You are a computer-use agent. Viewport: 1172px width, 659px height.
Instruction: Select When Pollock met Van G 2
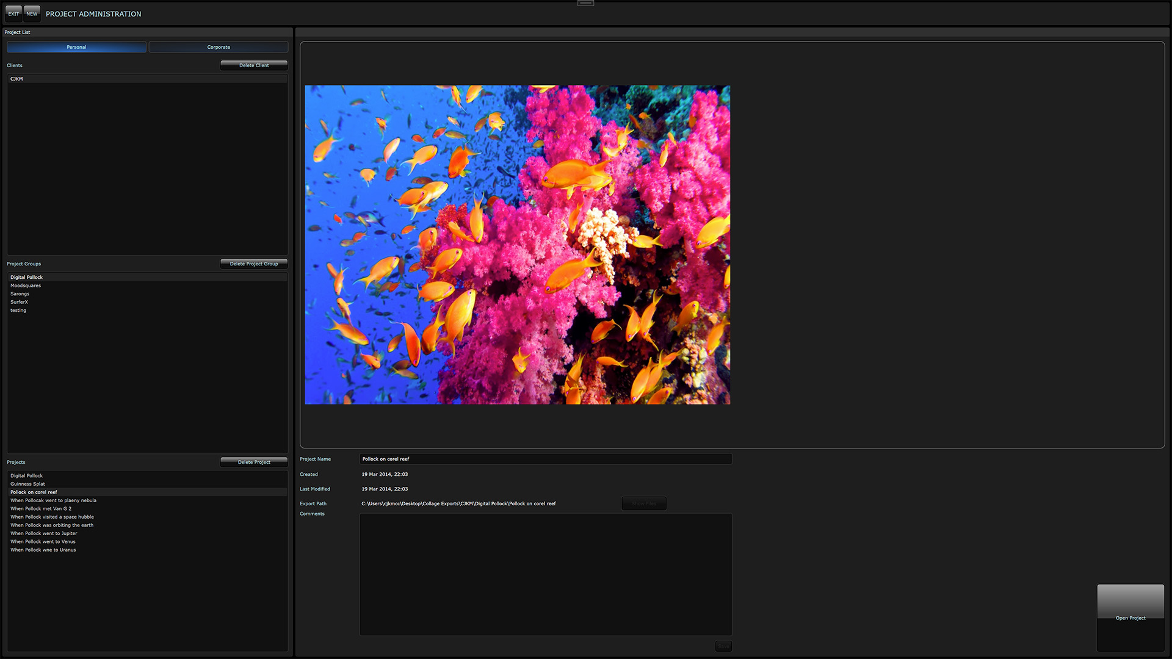pos(147,508)
